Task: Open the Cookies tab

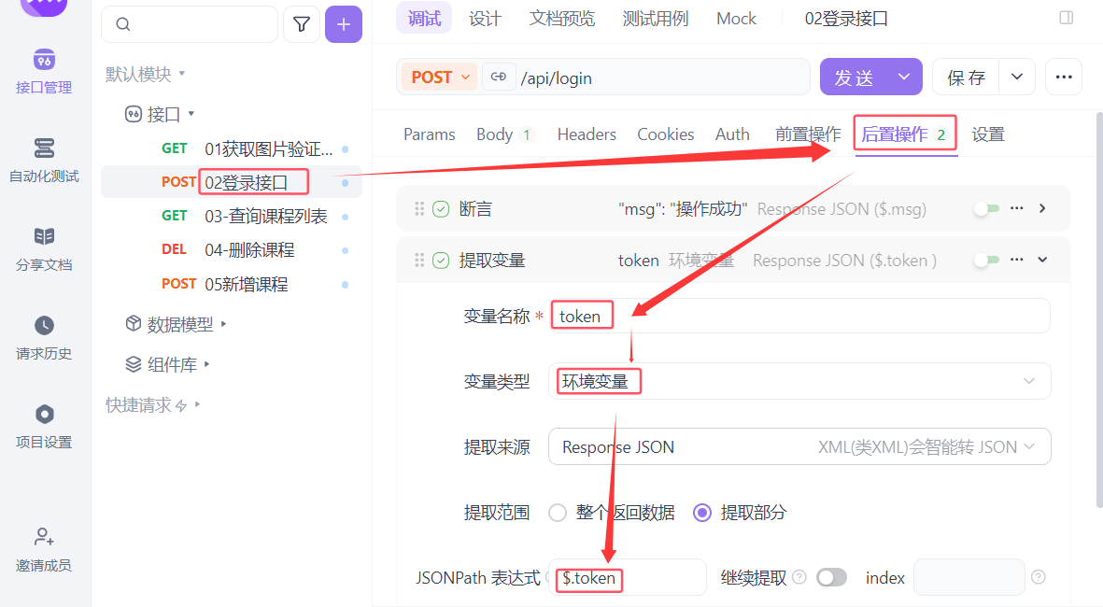Action: (x=666, y=134)
